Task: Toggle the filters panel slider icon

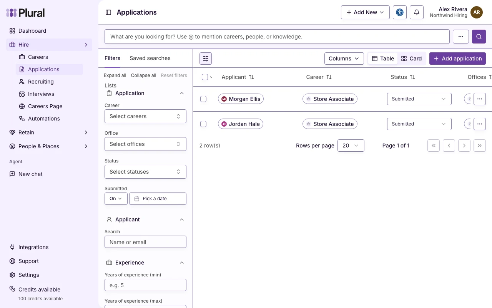Action: [x=206, y=59]
